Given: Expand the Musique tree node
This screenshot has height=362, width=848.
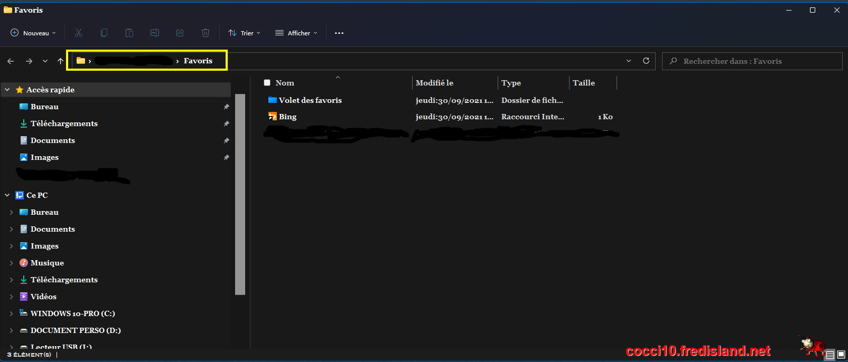Looking at the screenshot, I should [12, 263].
